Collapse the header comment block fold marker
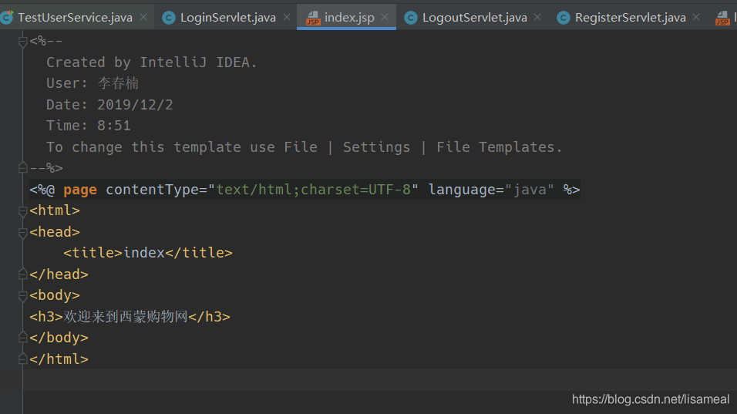 pyautogui.click(x=22, y=42)
